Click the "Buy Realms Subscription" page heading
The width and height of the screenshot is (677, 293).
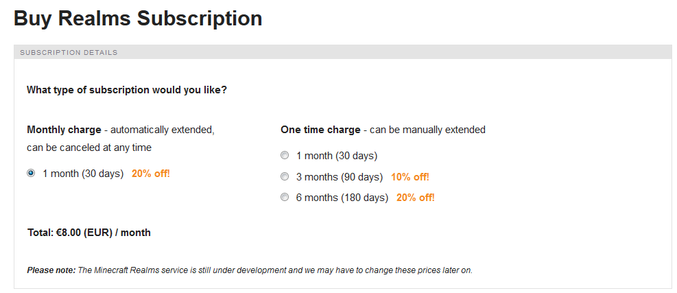(138, 19)
